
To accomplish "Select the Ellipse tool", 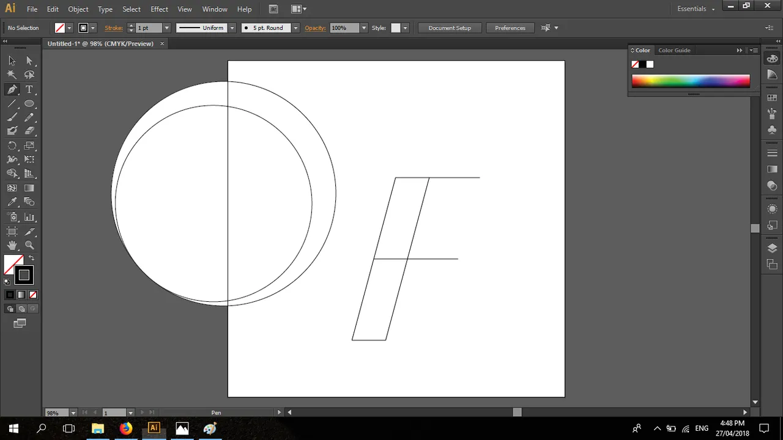I will coord(29,103).
